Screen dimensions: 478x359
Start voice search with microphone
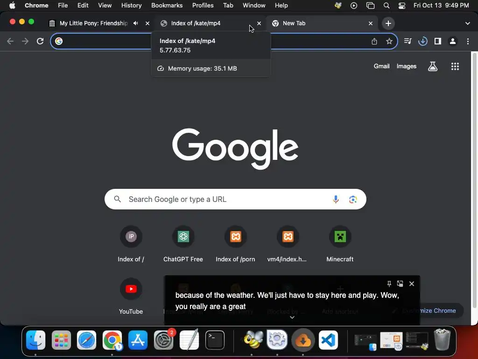tap(336, 199)
